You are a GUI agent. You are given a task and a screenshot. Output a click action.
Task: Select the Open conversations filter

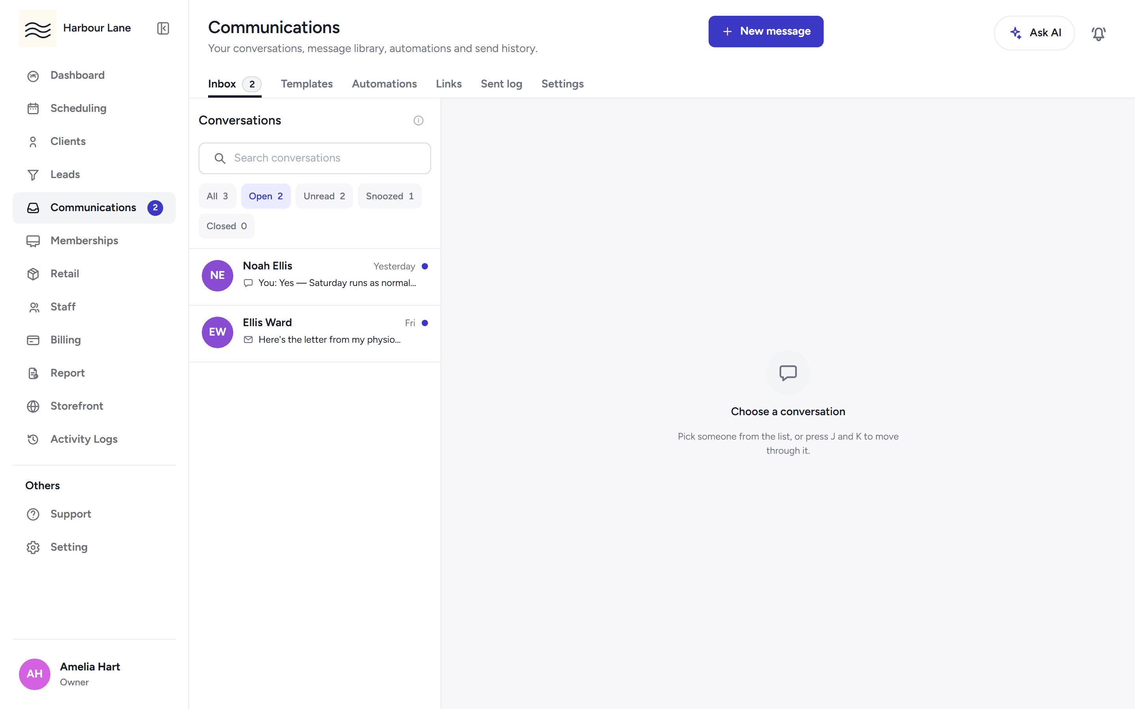click(x=266, y=196)
